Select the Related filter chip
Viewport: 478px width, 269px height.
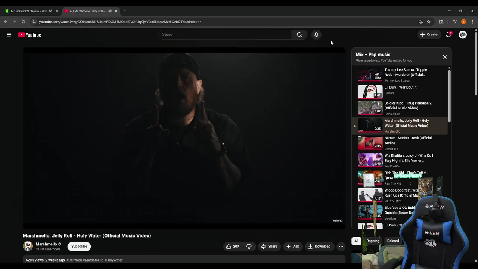(x=393, y=241)
